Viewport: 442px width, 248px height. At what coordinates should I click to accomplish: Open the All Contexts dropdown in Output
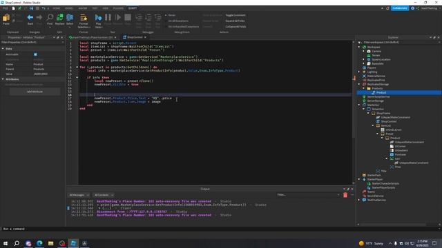pyautogui.click(x=104, y=195)
